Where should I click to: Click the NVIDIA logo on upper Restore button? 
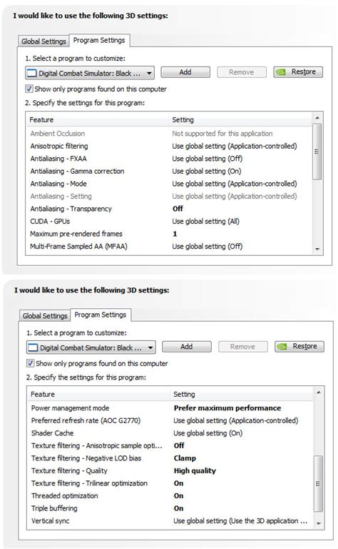(x=280, y=72)
